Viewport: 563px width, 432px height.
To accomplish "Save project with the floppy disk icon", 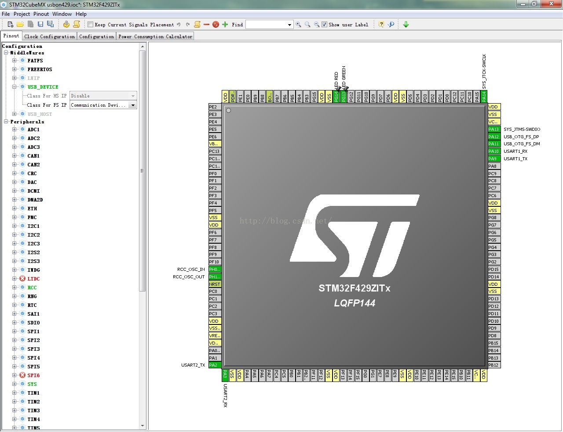I will tap(40, 25).
